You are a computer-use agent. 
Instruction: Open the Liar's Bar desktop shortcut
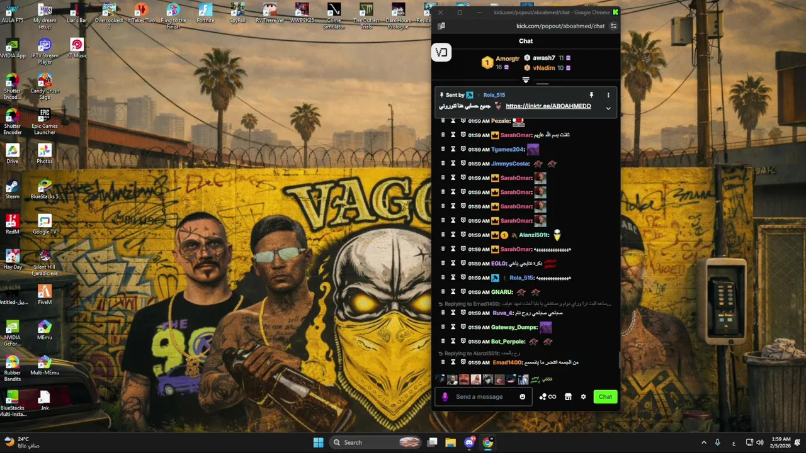(x=77, y=13)
